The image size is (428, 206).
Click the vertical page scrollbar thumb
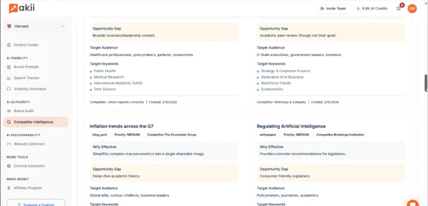[x=426, y=83]
